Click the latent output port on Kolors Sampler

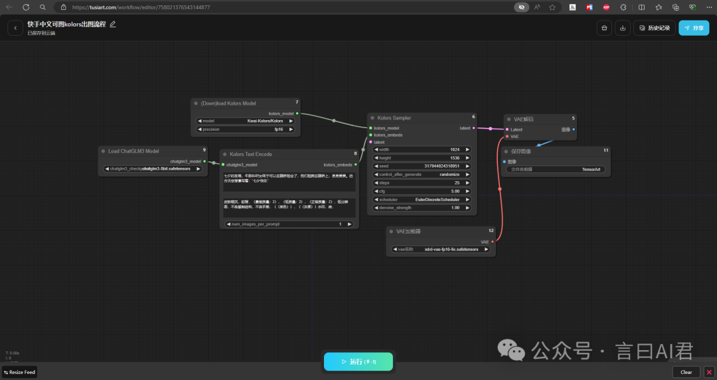coord(474,128)
